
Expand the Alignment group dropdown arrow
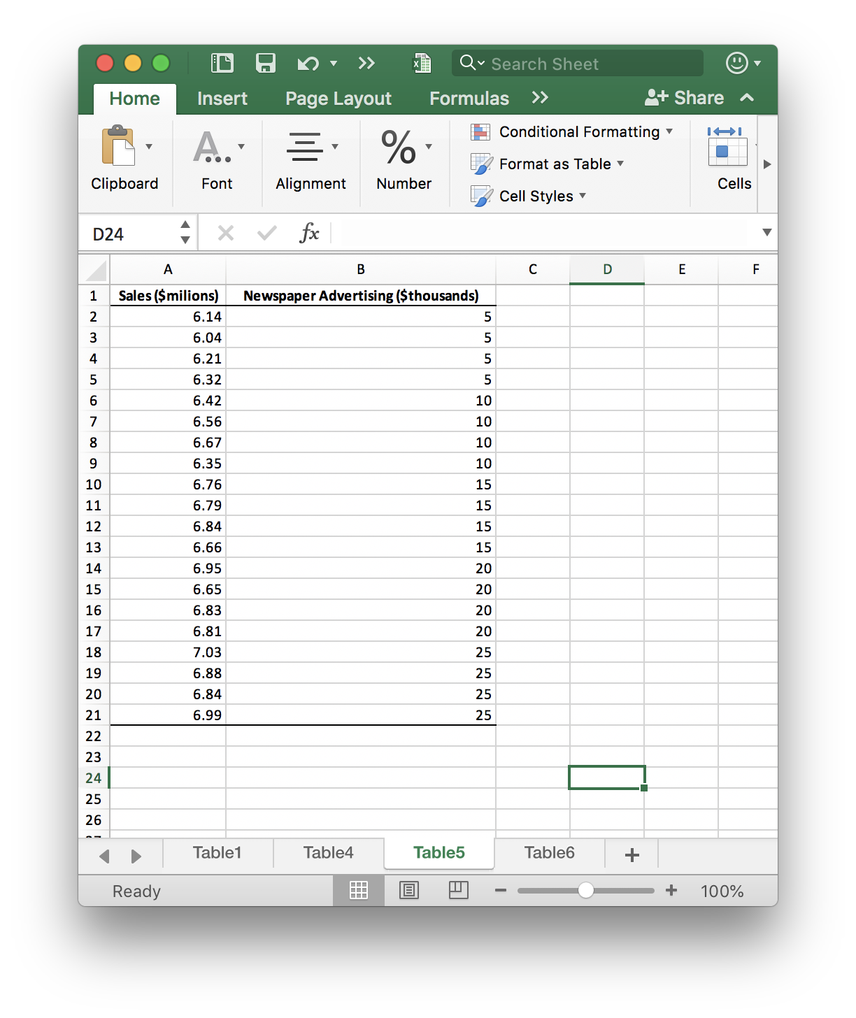[x=335, y=146]
